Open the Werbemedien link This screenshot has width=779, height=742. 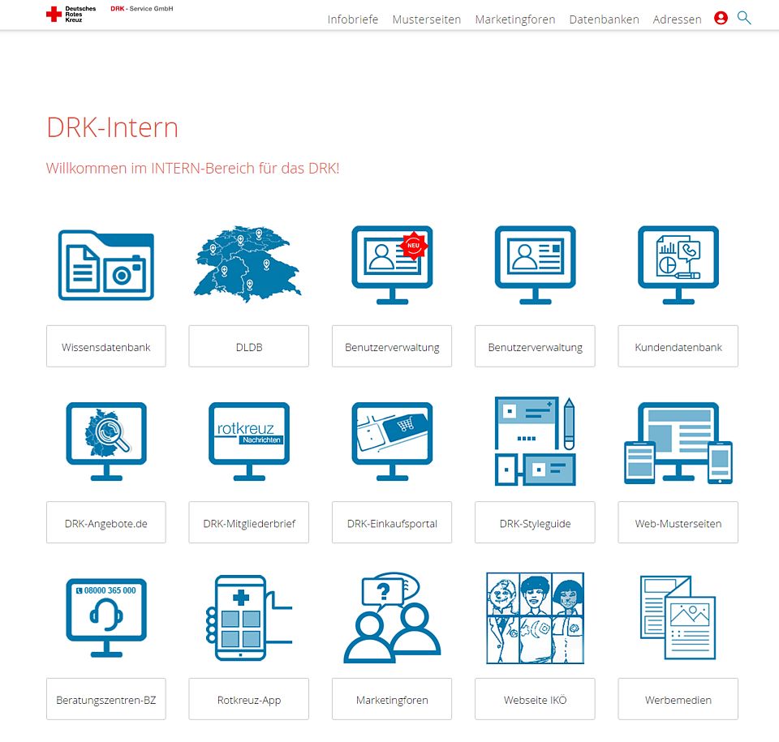[678, 699]
